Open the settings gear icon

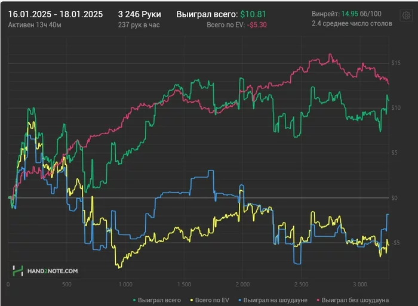(406, 16)
